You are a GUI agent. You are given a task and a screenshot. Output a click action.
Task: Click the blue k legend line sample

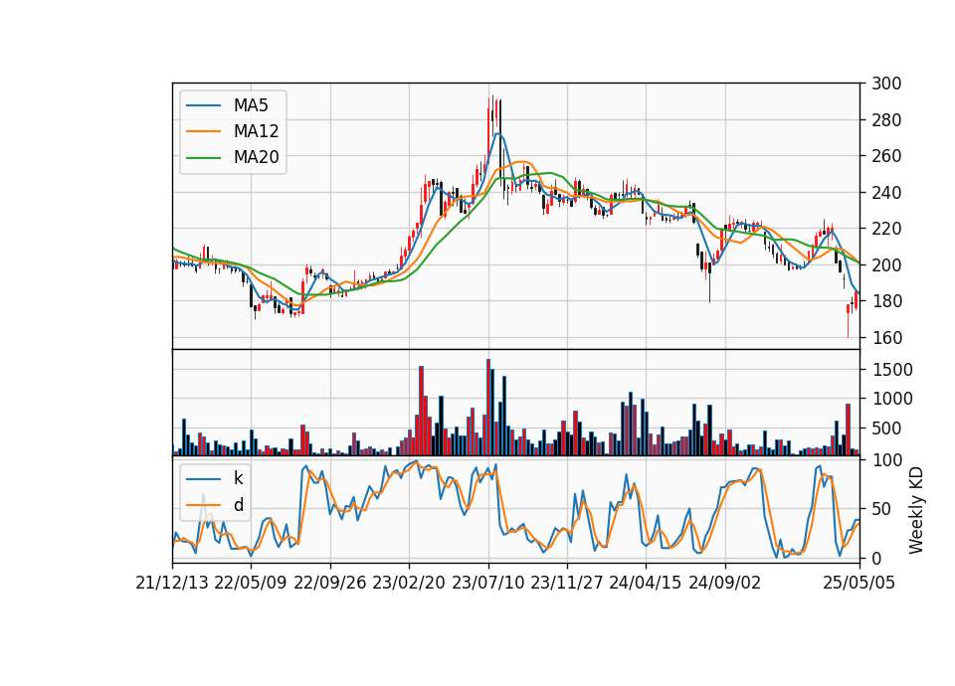pyautogui.click(x=203, y=479)
